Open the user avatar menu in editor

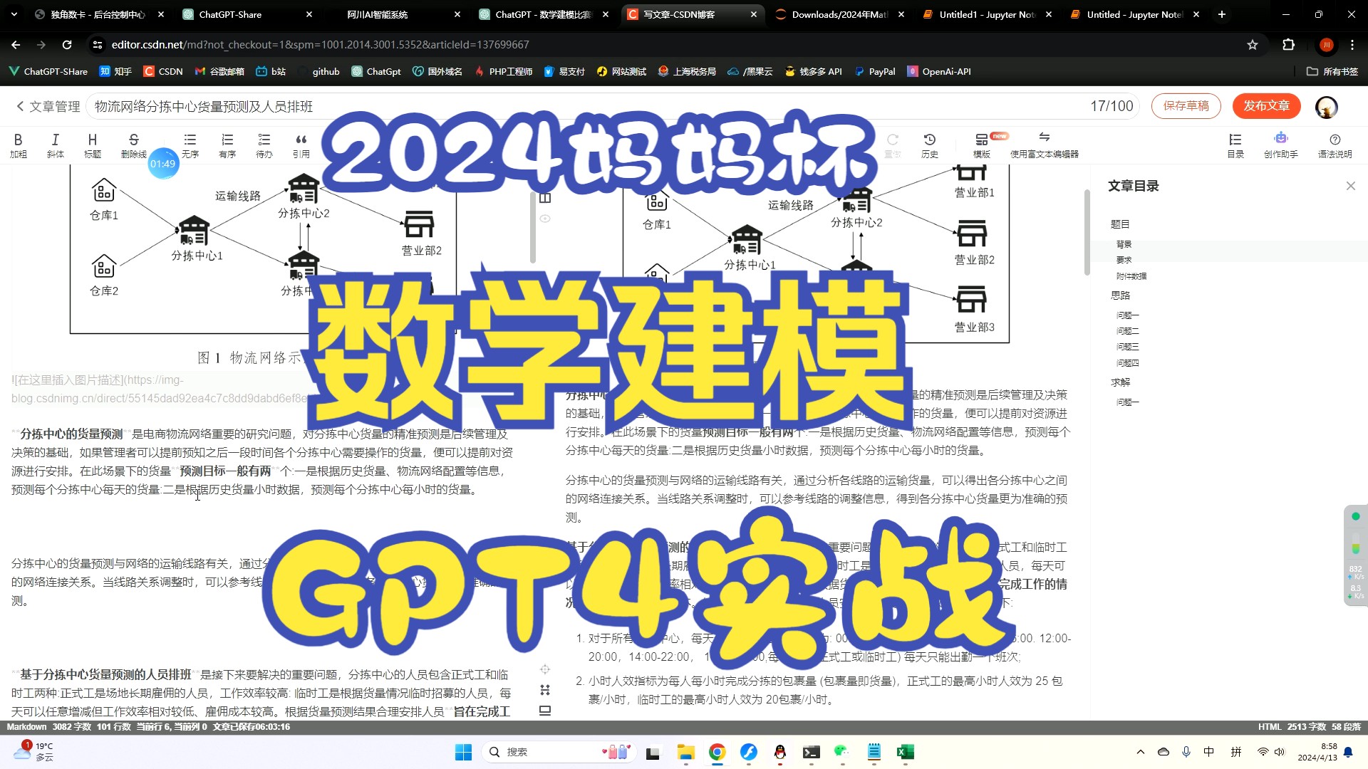pyautogui.click(x=1326, y=107)
